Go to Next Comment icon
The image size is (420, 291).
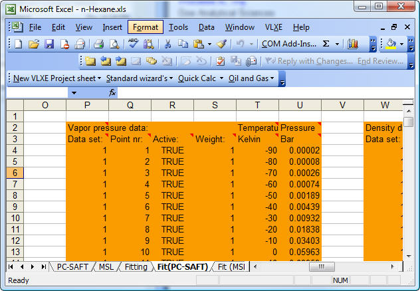point(121,61)
